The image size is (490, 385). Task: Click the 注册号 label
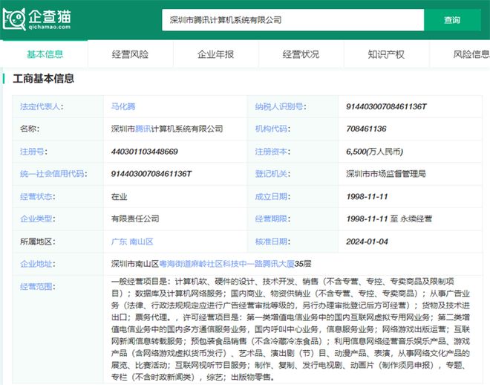click(x=33, y=152)
